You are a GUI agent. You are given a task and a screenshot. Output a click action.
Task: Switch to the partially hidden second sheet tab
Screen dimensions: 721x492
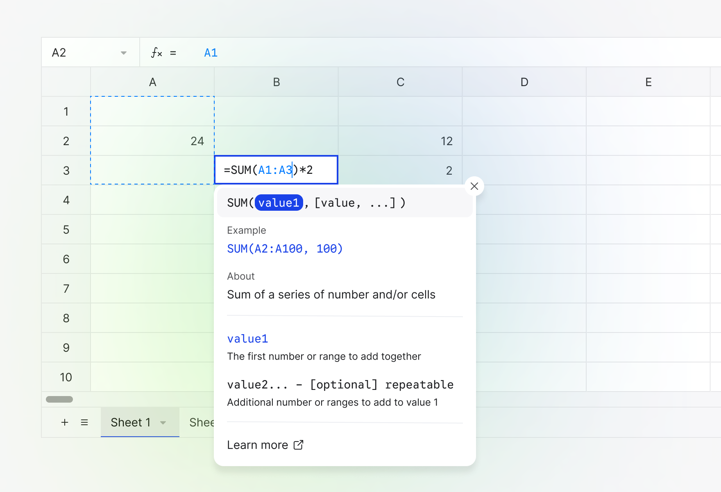coord(202,422)
